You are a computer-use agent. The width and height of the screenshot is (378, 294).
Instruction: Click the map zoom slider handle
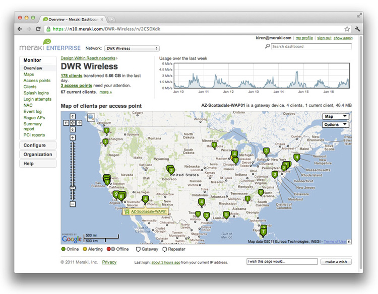click(x=73, y=188)
